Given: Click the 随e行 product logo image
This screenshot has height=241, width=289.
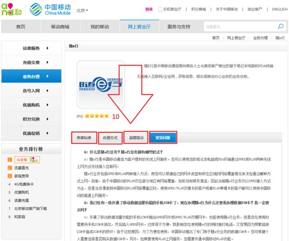Looking at the screenshot, I should pos(101,84).
